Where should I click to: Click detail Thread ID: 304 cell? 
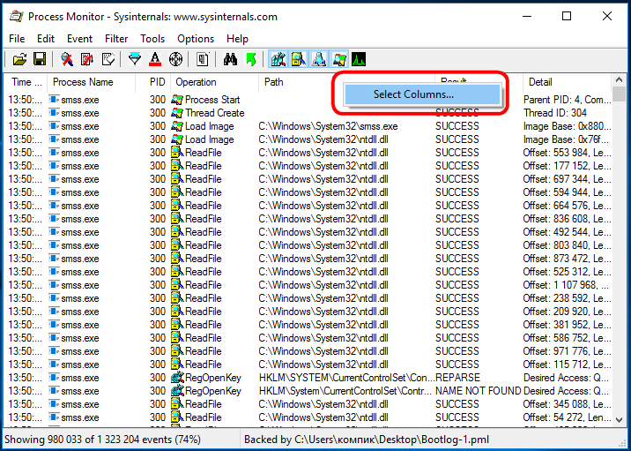[x=555, y=113]
